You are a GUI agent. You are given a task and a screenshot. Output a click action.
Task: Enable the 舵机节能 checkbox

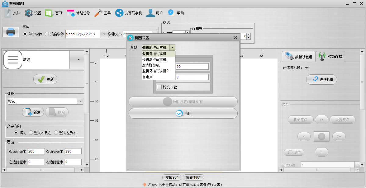tap(159, 87)
